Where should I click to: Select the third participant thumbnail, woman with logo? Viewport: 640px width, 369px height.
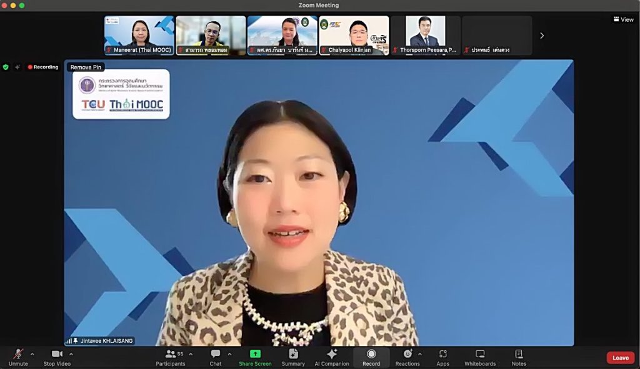[x=282, y=35]
